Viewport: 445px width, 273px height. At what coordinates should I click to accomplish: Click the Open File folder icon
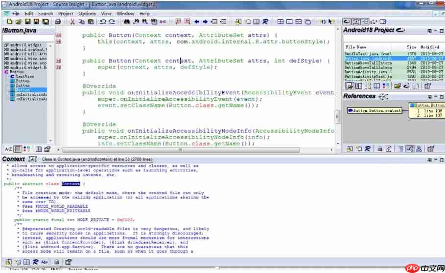point(19,21)
